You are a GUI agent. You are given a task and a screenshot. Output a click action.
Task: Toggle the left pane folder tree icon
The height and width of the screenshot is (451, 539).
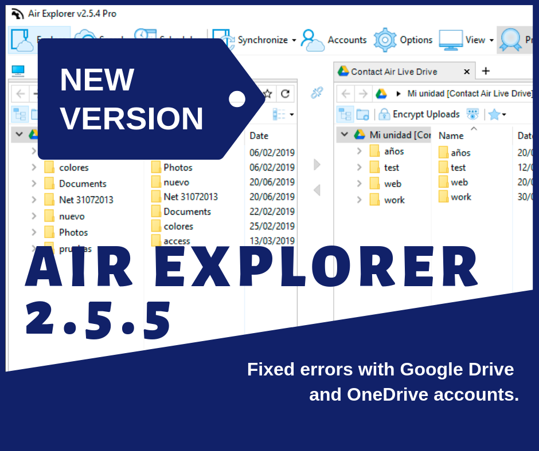pos(19,114)
